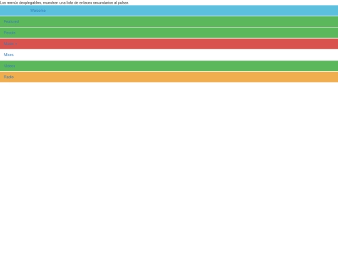Screen dimensions: 338x253
Task: Open the Videos menu item
Action: point(169,66)
